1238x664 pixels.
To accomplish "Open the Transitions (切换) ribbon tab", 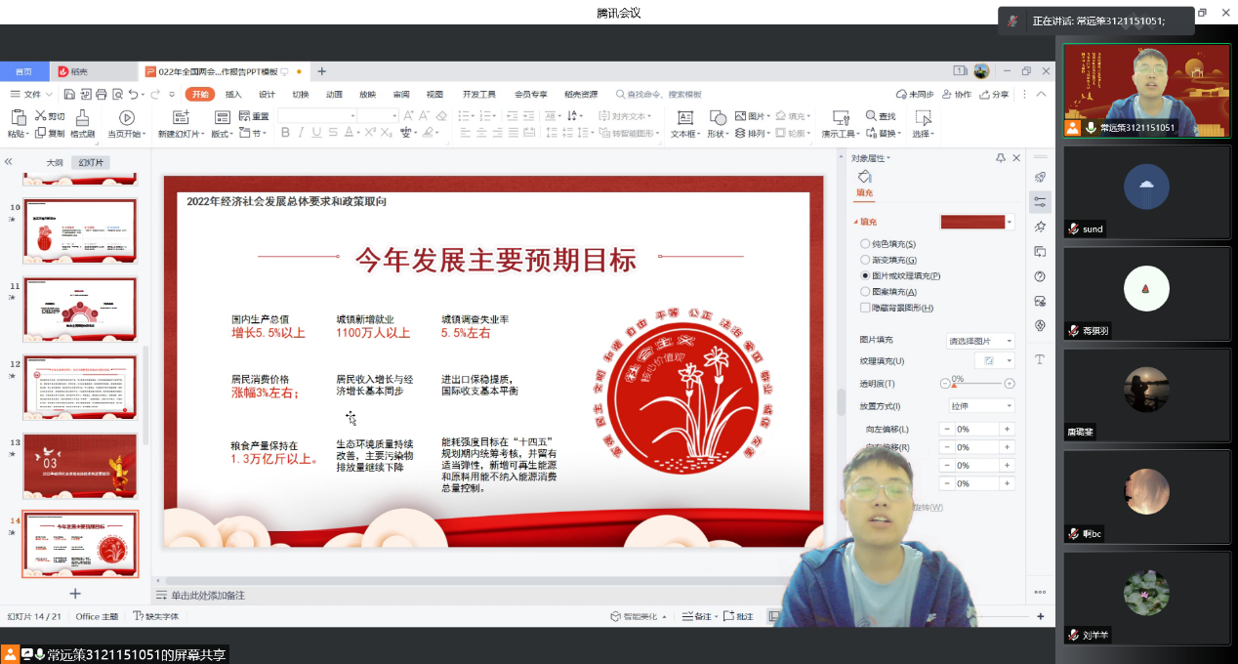I will click(x=301, y=95).
